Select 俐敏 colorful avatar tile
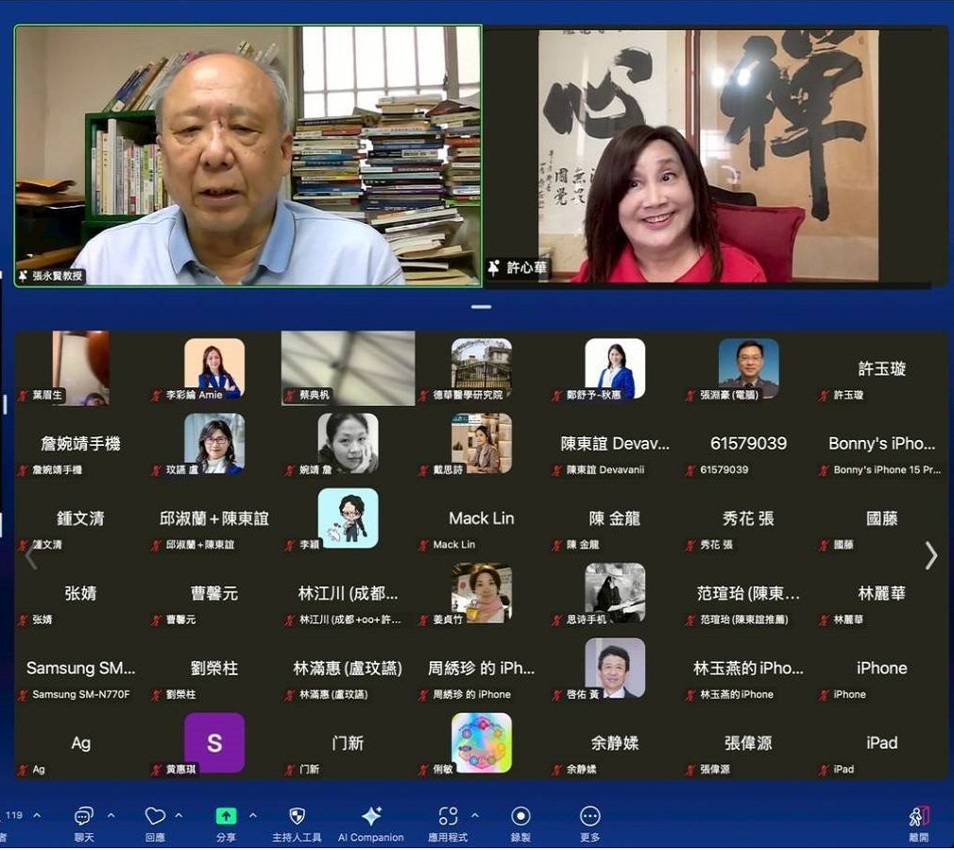 click(482, 743)
